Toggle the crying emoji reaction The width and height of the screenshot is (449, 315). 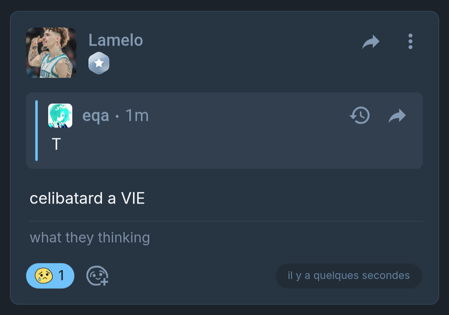[x=44, y=276]
